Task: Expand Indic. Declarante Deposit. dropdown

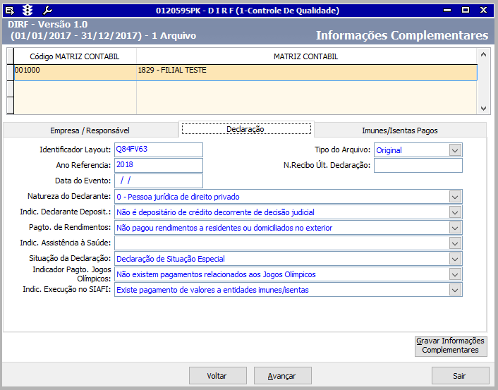Action: (455, 212)
